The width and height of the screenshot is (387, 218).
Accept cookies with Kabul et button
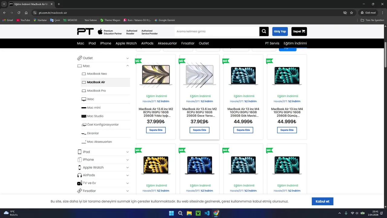tap(323, 201)
